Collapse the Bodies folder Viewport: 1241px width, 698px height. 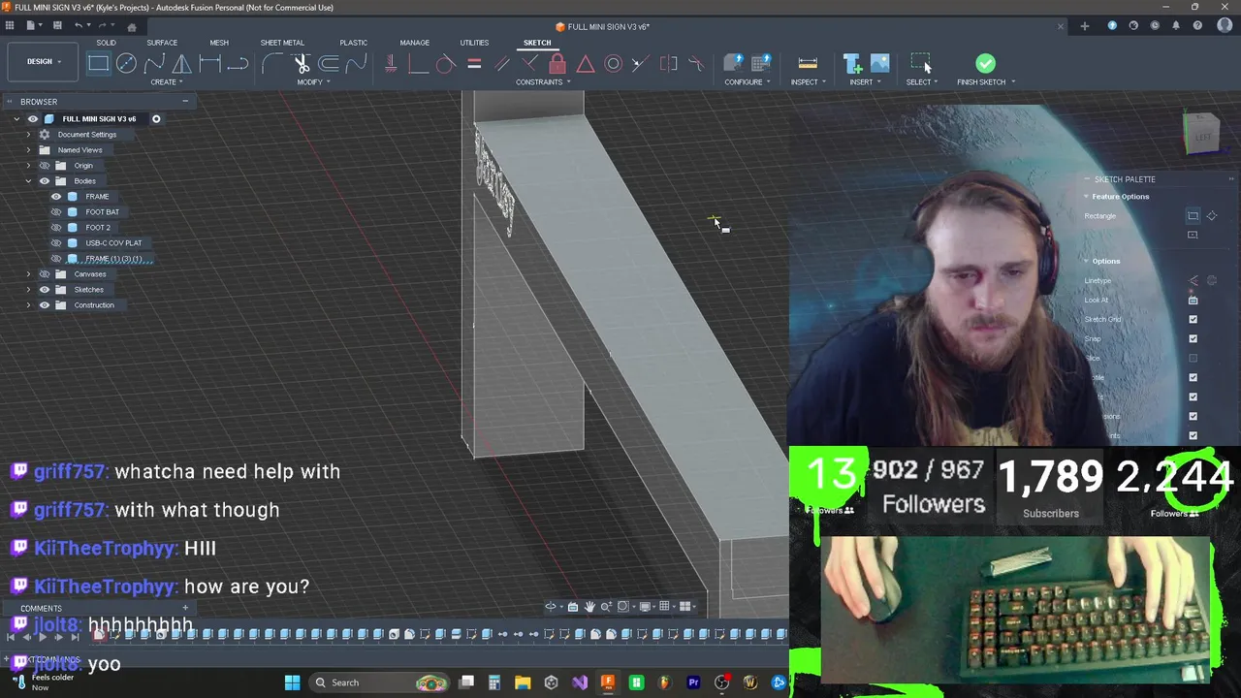tap(28, 181)
